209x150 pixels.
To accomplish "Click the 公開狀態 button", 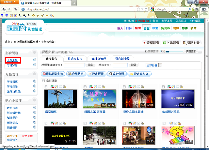I will coord(76,74).
